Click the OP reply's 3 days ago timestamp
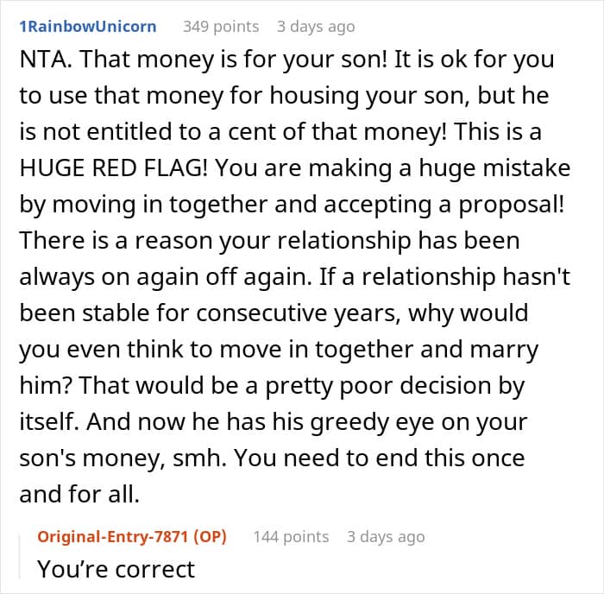Viewport: 604px width, 594px height. [386, 536]
